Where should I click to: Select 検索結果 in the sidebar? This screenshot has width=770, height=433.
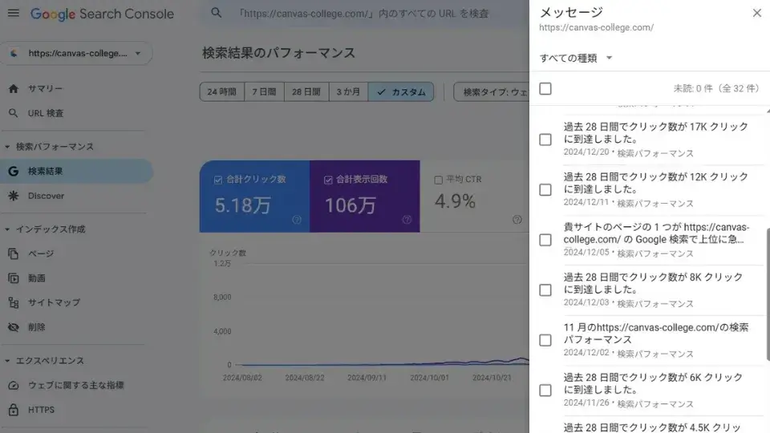pos(77,172)
